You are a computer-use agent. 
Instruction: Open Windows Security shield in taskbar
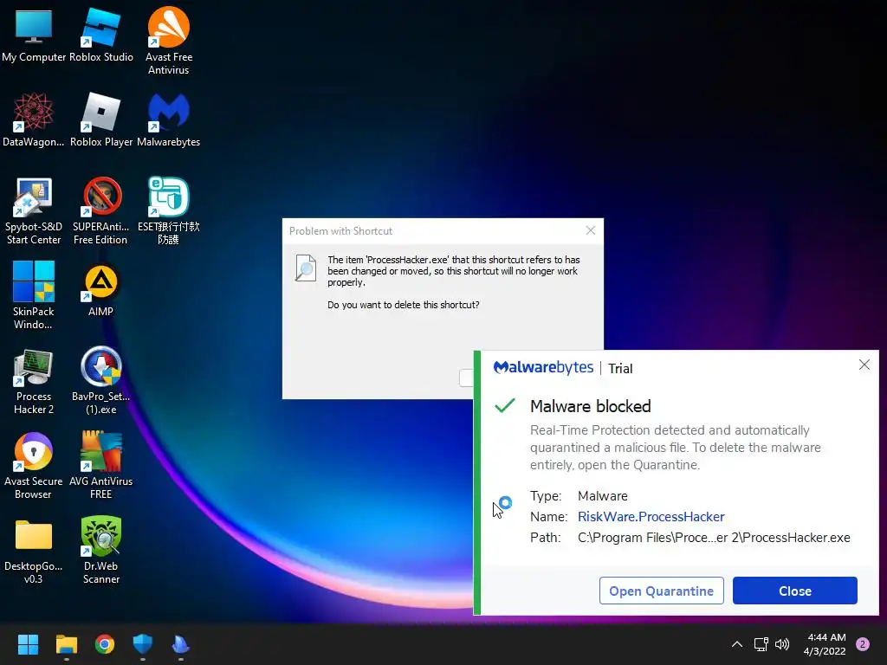[x=143, y=644]
